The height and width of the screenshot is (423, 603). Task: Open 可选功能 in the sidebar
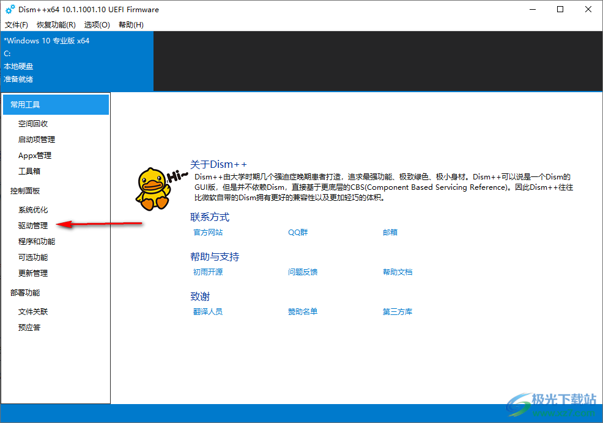pos(33,257)
